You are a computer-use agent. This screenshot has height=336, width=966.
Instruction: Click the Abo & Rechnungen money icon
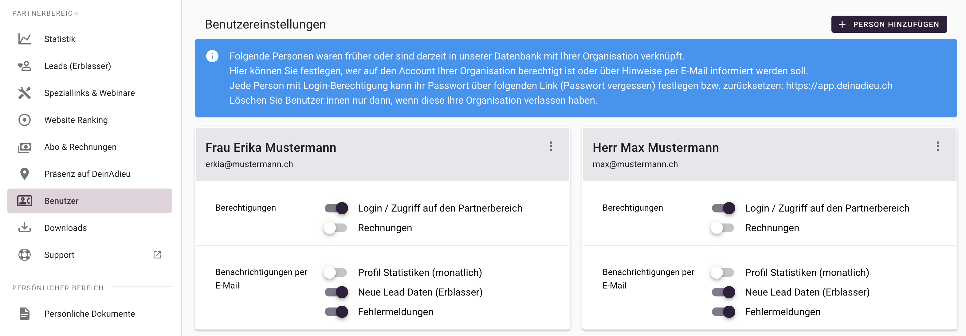point(24,147)
